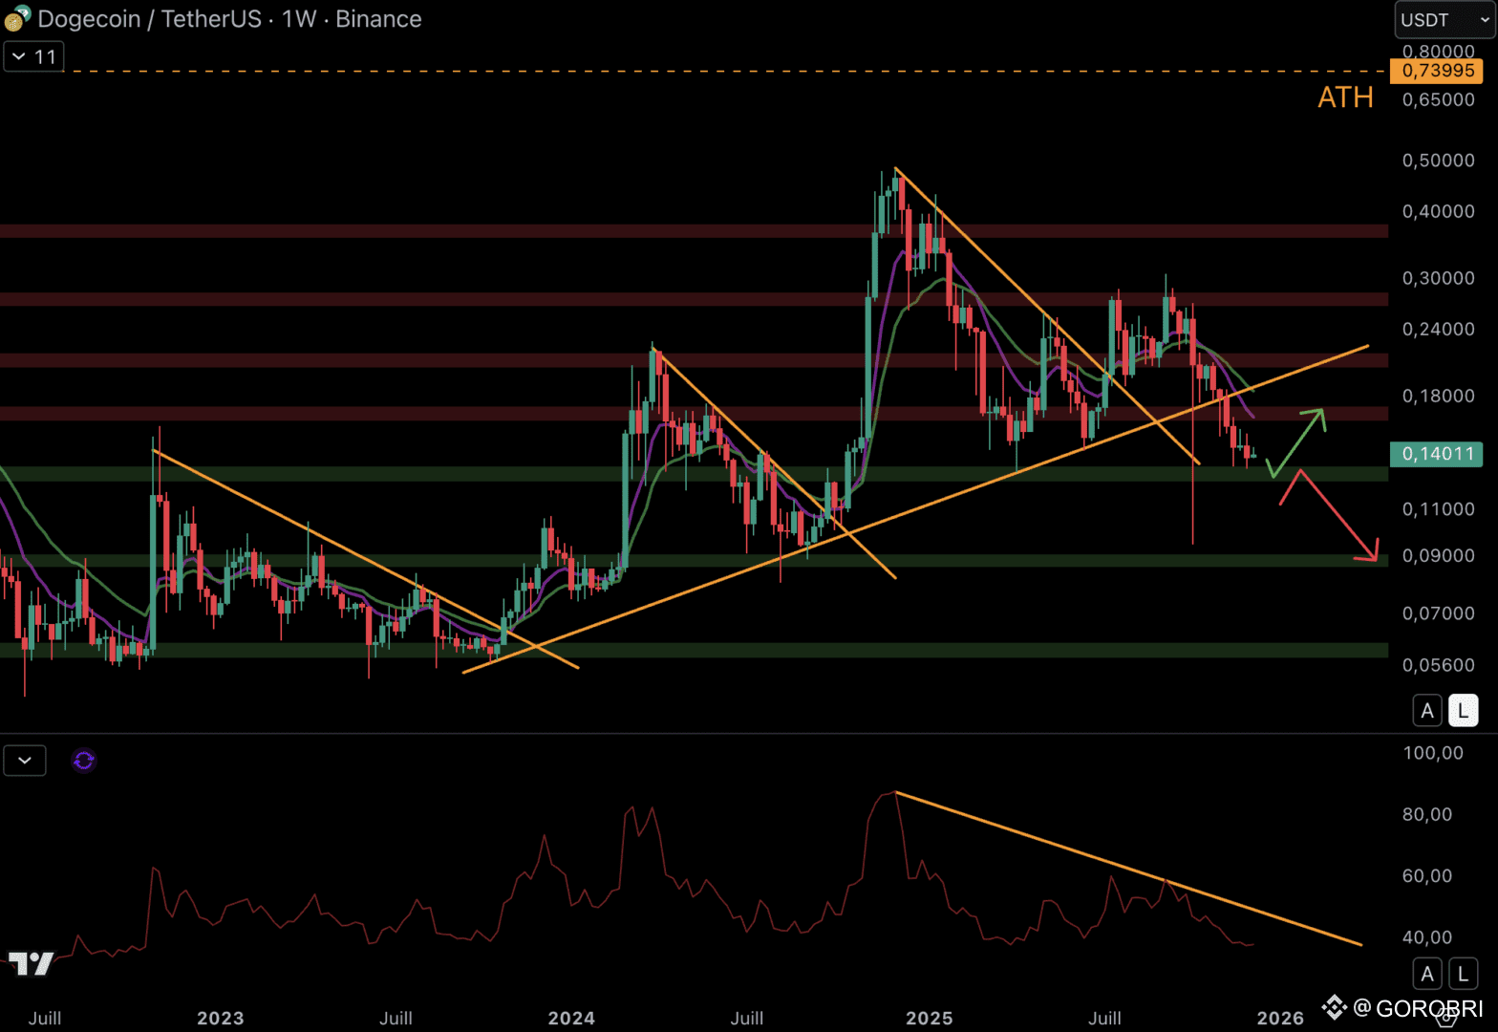Click the Dogecoin coin logo icon

click(x=17, y=18)
